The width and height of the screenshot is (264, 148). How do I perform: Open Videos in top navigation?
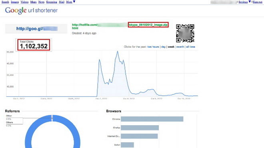click(x=24, y=2)
